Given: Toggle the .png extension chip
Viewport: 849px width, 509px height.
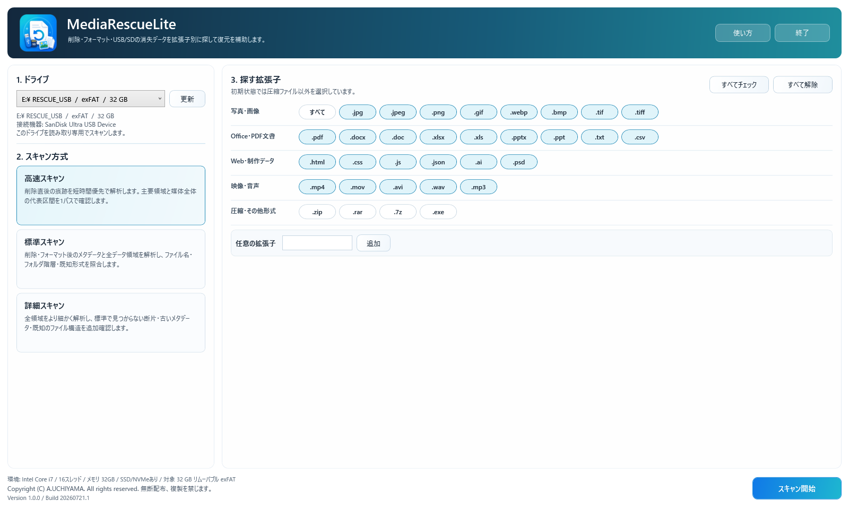Looking at the screenshot, I should tap(438, 112).
